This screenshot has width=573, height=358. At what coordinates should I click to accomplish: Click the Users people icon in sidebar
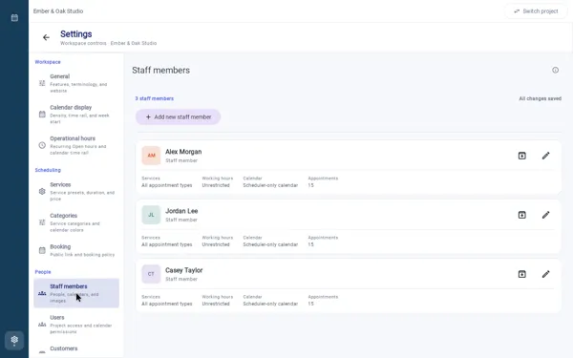coord(42,325)
